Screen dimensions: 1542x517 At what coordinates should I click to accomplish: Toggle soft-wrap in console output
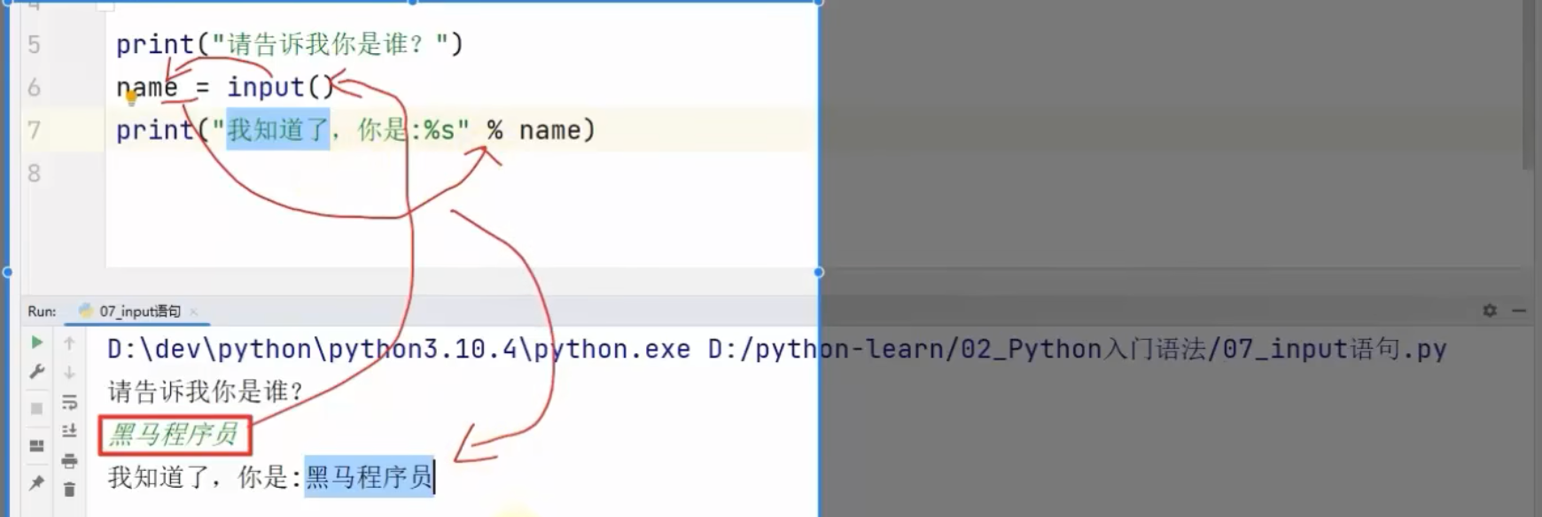(69, 403)
